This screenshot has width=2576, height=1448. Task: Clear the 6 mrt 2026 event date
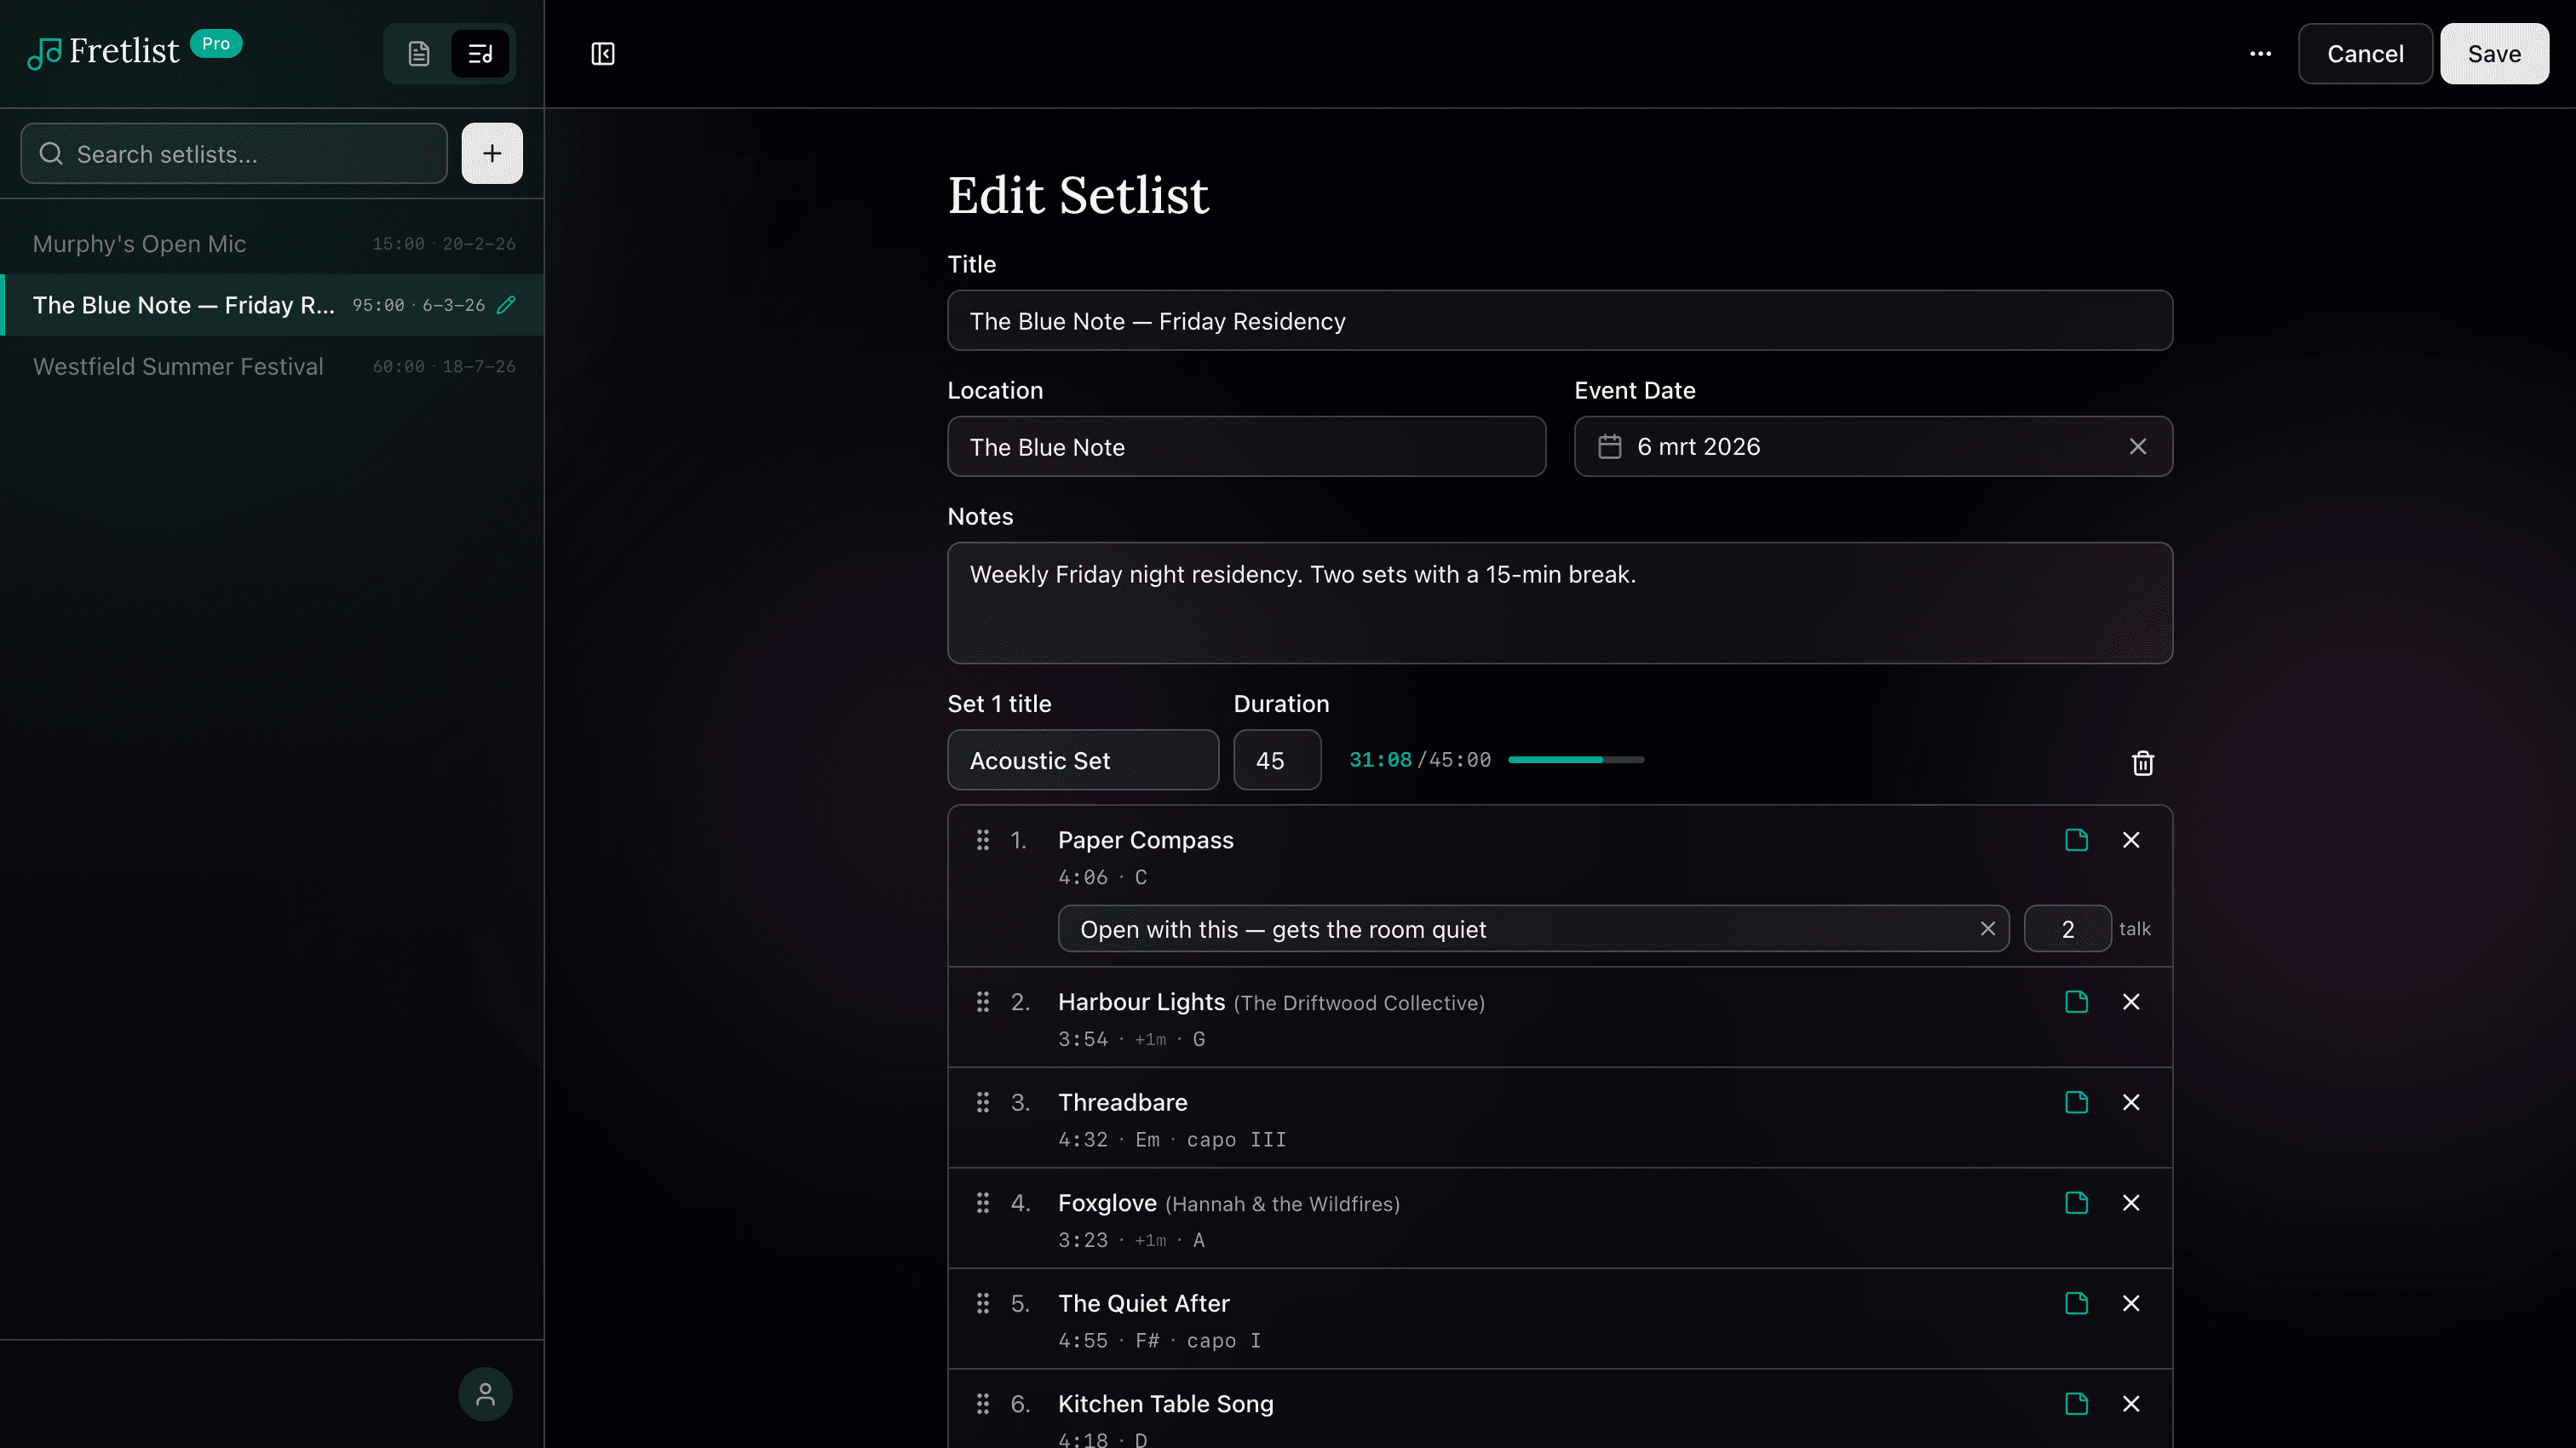pyautogui.click(x=2139, y=446)
